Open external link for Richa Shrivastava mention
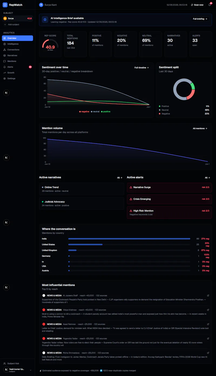This screenshot has height=376, width=216. click(x=208, y=353)
